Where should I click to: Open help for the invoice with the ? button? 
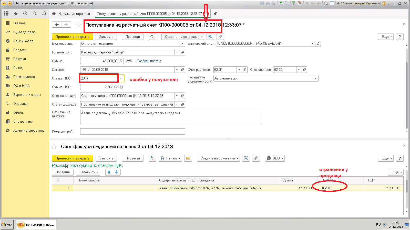pyautogui.click(x=400, y=158)
